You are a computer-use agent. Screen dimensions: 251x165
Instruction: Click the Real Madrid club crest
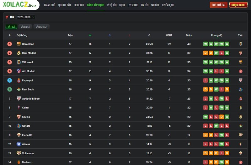(x=19, y=53)
